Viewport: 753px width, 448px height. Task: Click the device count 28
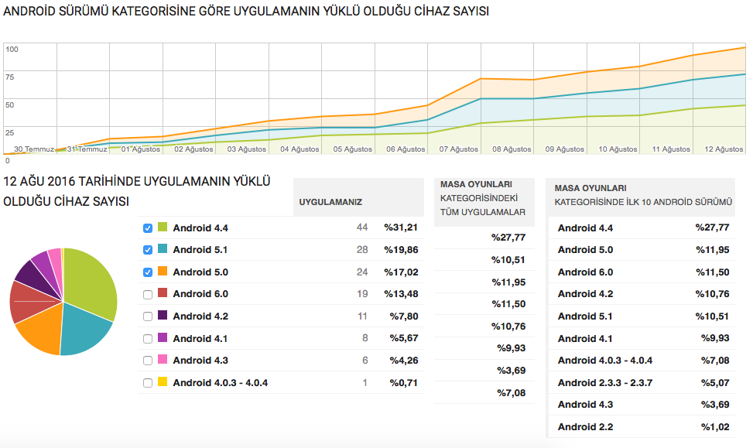362,250
